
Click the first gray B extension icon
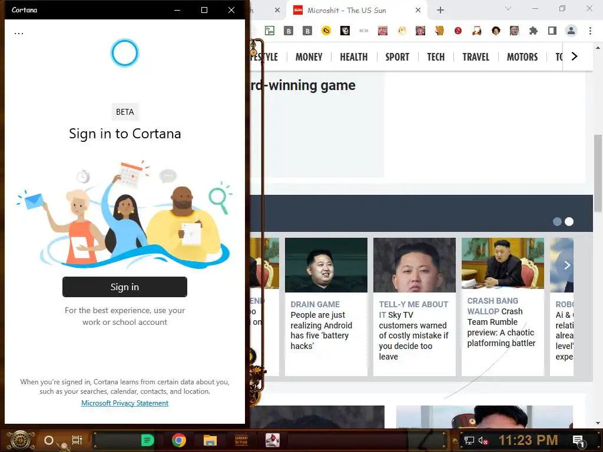pyautogui.click(x=289, y=31)
